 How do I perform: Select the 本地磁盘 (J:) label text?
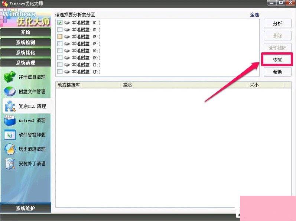[86, 72]
